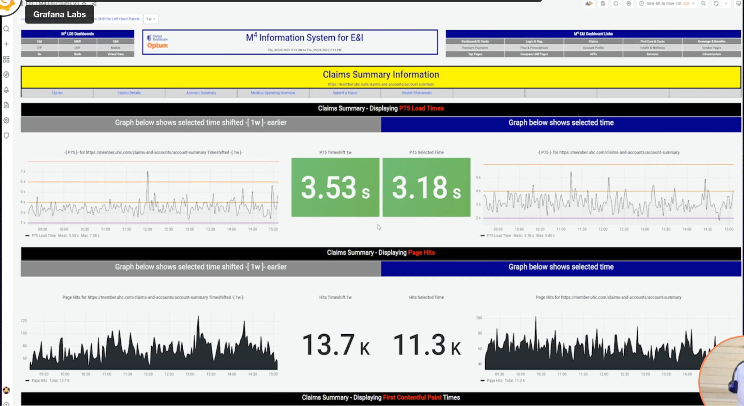This screenshot has width=744, height=406.
Task: Click the zoom out time range magnifier icon
Action: 703,4
